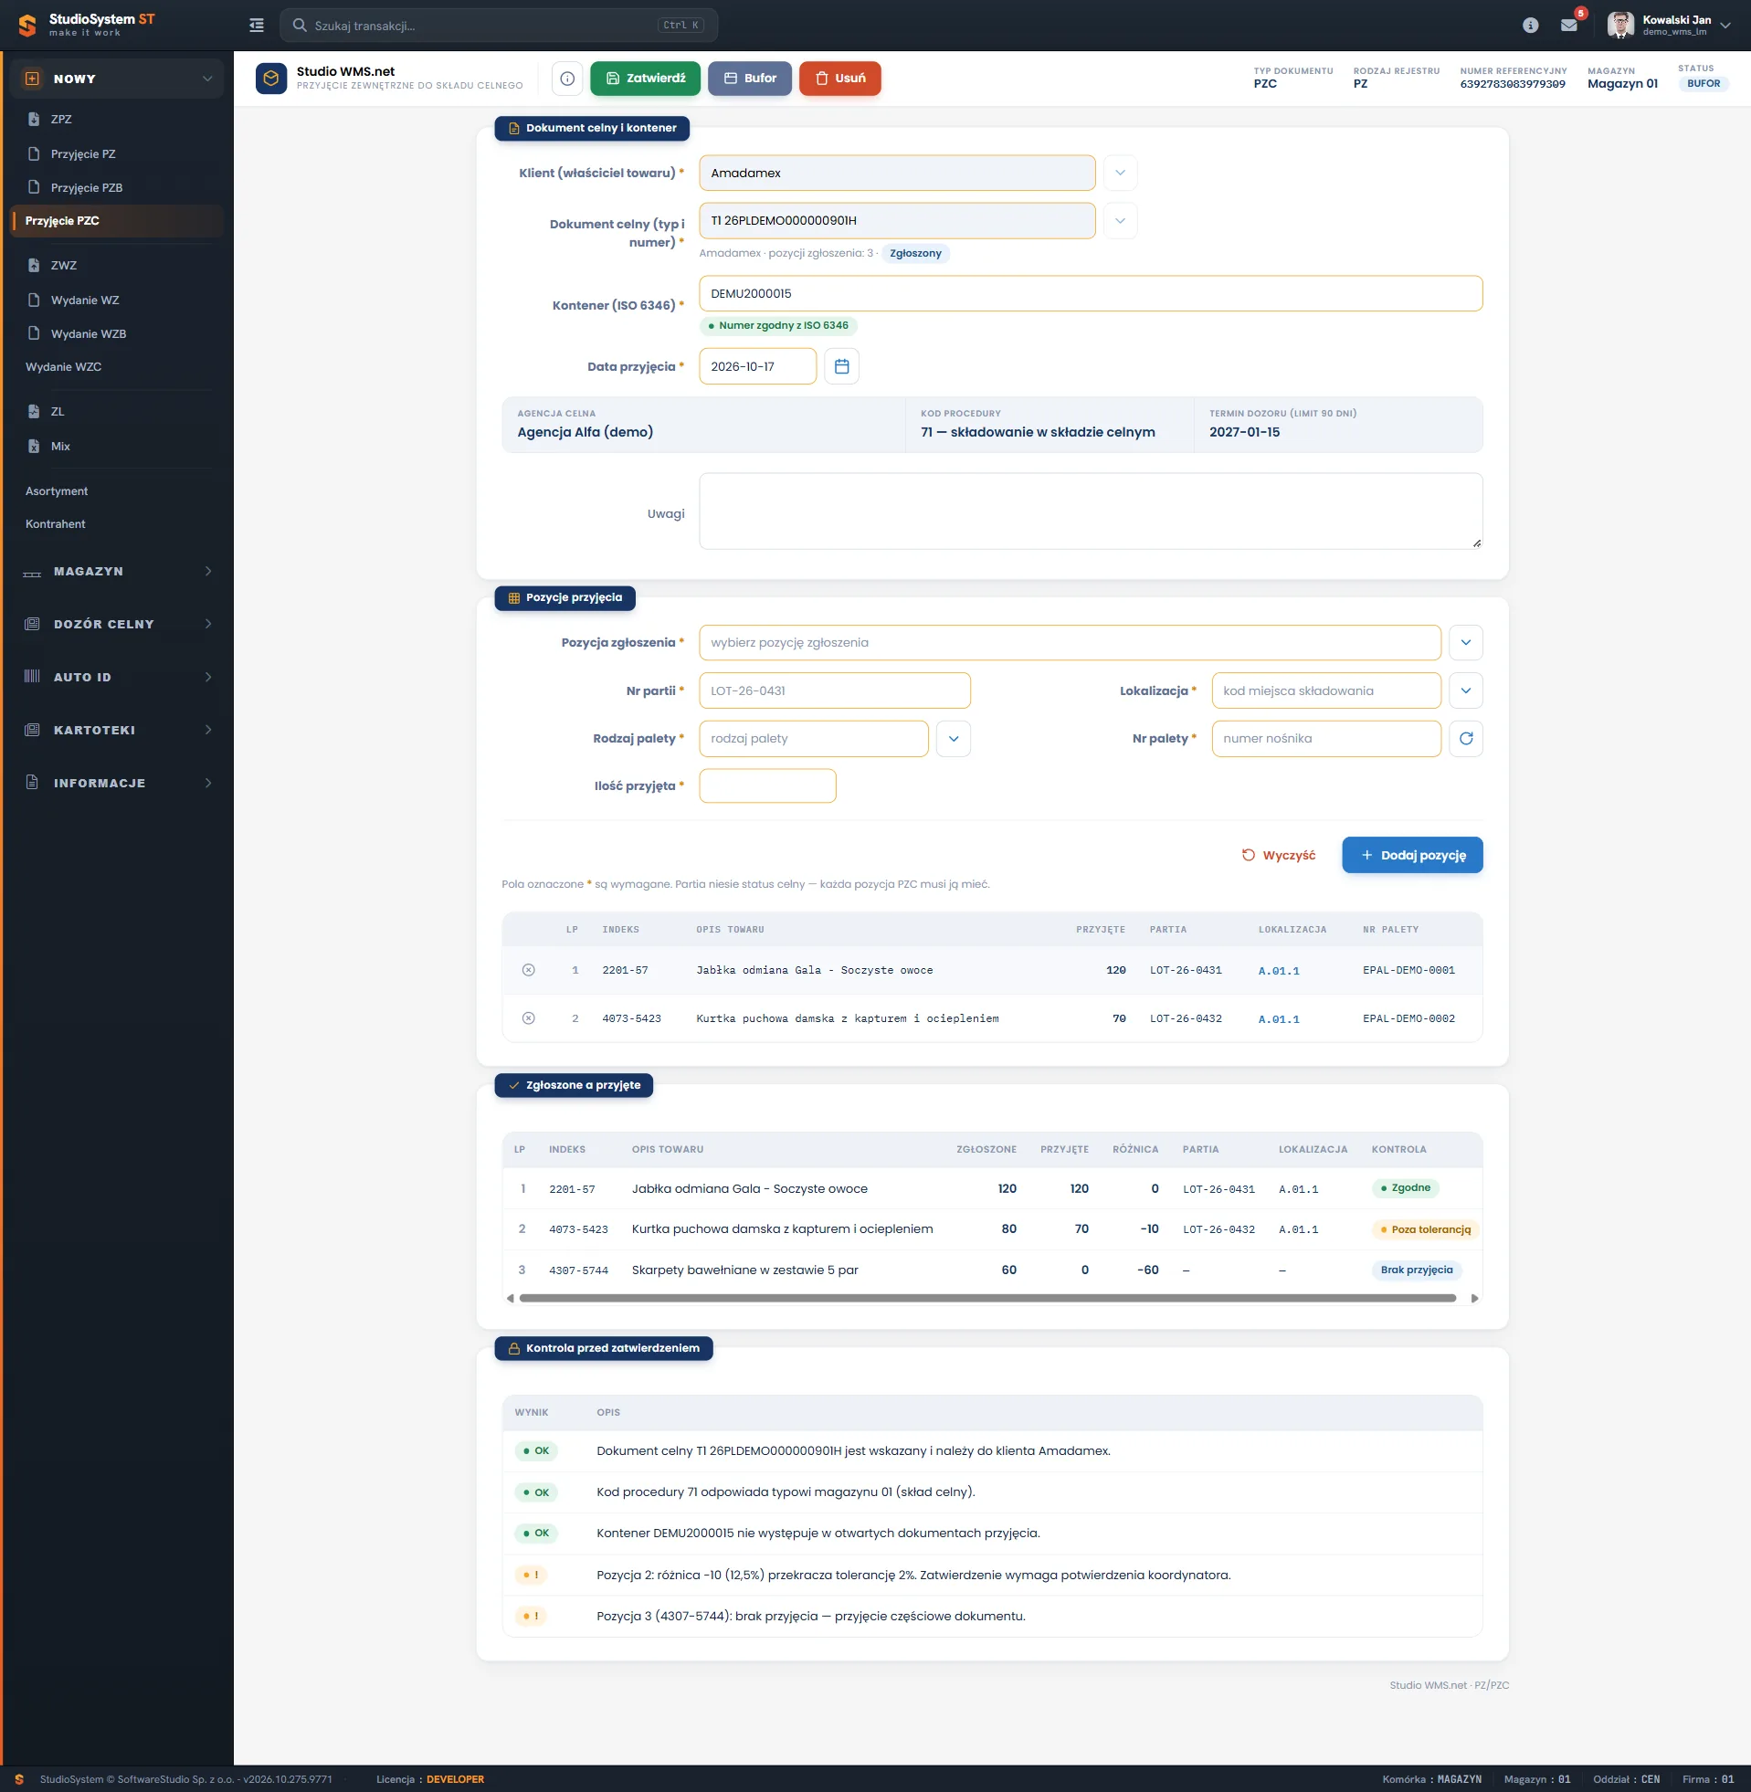Viewport: 1751px width, 1792px height.
Task: Expand the KARTOTEKI section
Action: (117, 730)
